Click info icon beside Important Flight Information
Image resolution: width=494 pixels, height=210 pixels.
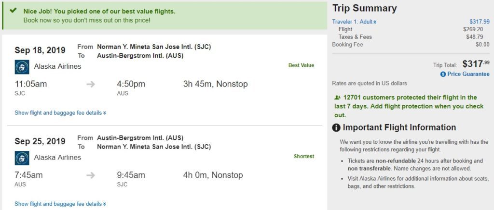coord(336,128)
